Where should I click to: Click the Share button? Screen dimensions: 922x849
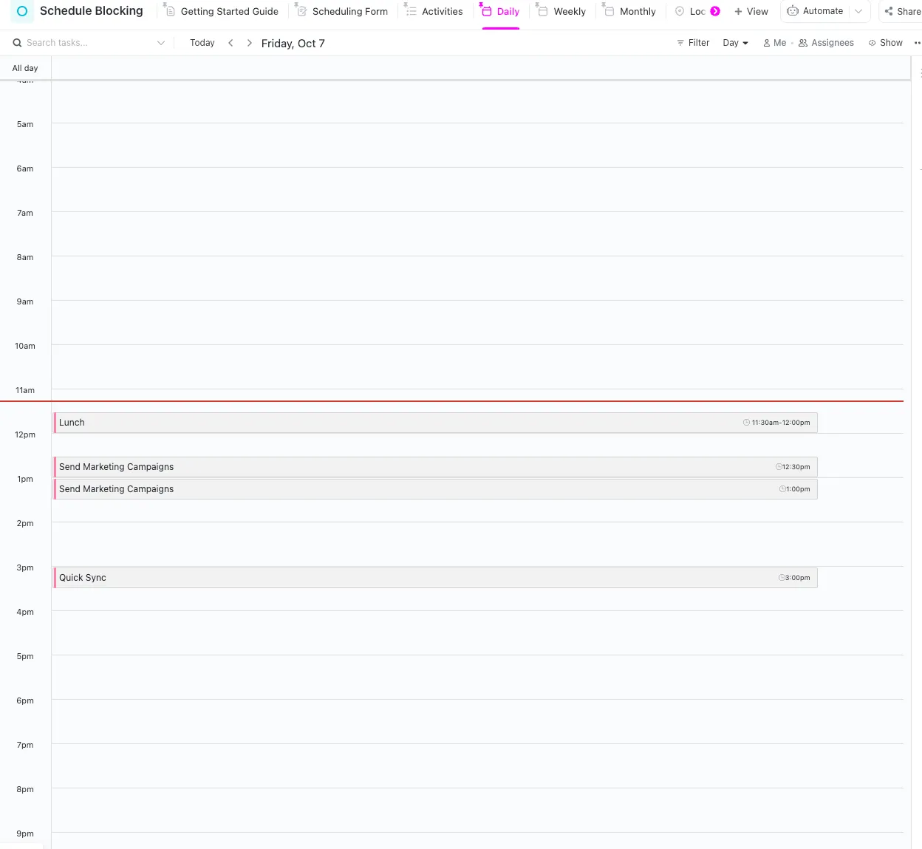click(902, 11)
